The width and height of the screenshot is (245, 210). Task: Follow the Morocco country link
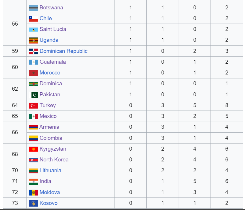(50, 73)
